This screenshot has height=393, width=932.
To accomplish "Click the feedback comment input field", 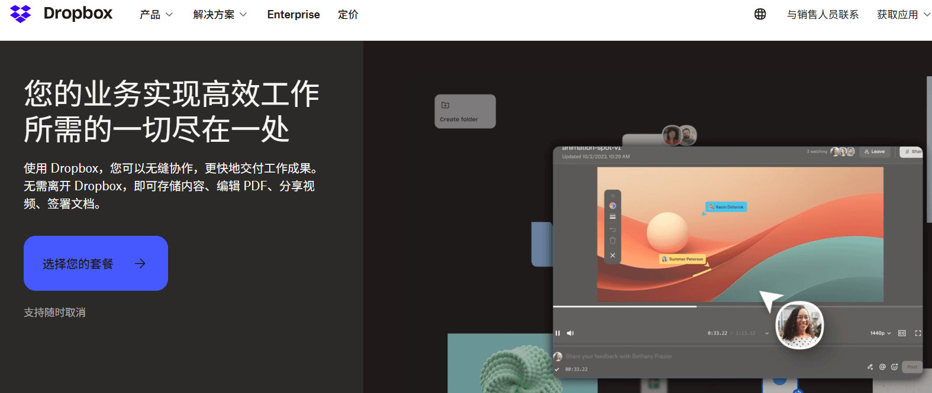I will (x=618, y=356).
